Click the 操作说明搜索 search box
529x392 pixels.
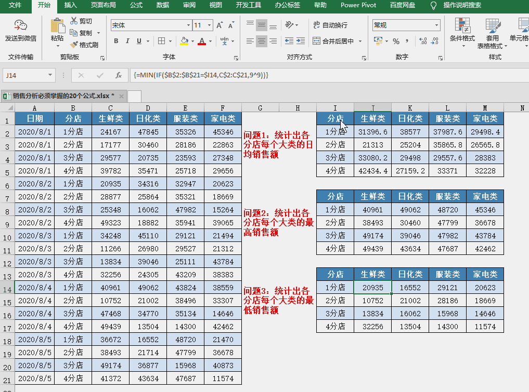pos(462,5)
